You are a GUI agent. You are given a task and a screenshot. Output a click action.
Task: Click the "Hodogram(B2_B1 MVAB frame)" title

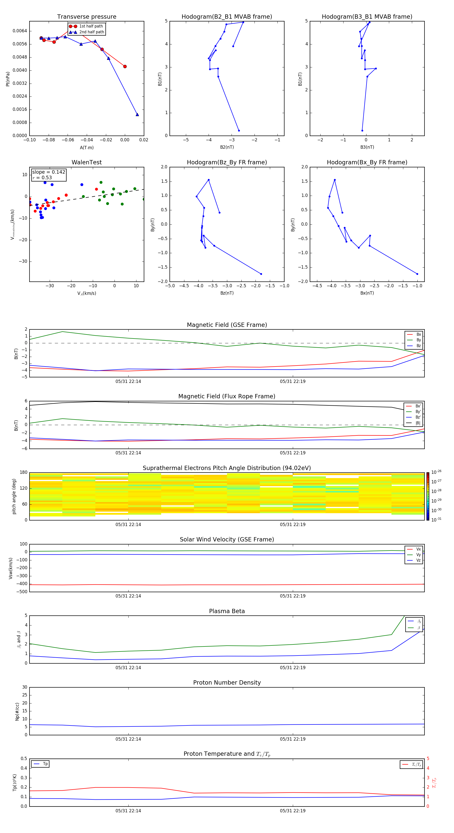[x=226, y=17]
